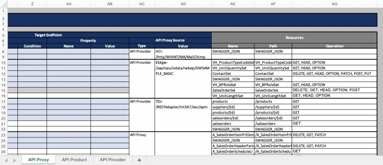Viewport: 383px width, 165px height.
Task: Select row 15 header
Action: coord(4,90)
